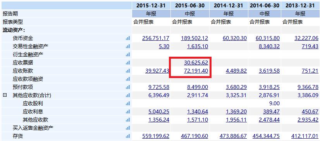Open 存货 value 467,190.60
The image size is (320, 141).
coord(194,136)
